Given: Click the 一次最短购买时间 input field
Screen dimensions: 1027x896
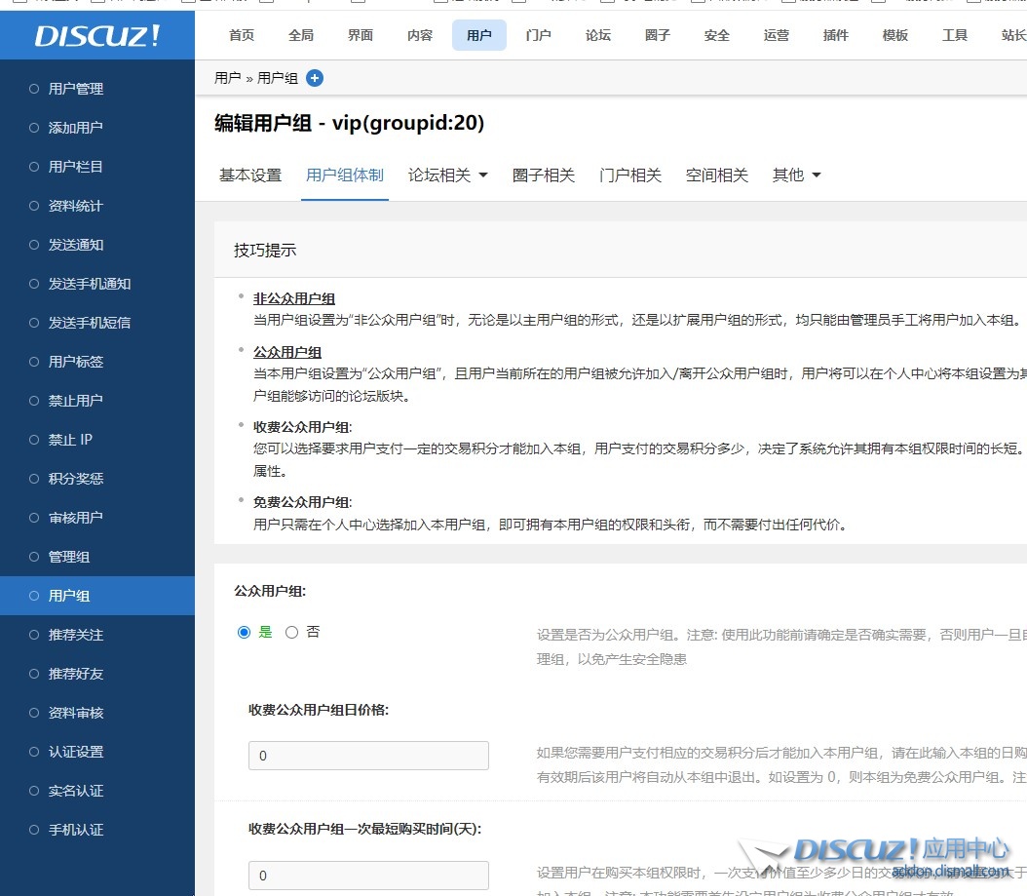Looking at the screenshot, I should [368, 876].
